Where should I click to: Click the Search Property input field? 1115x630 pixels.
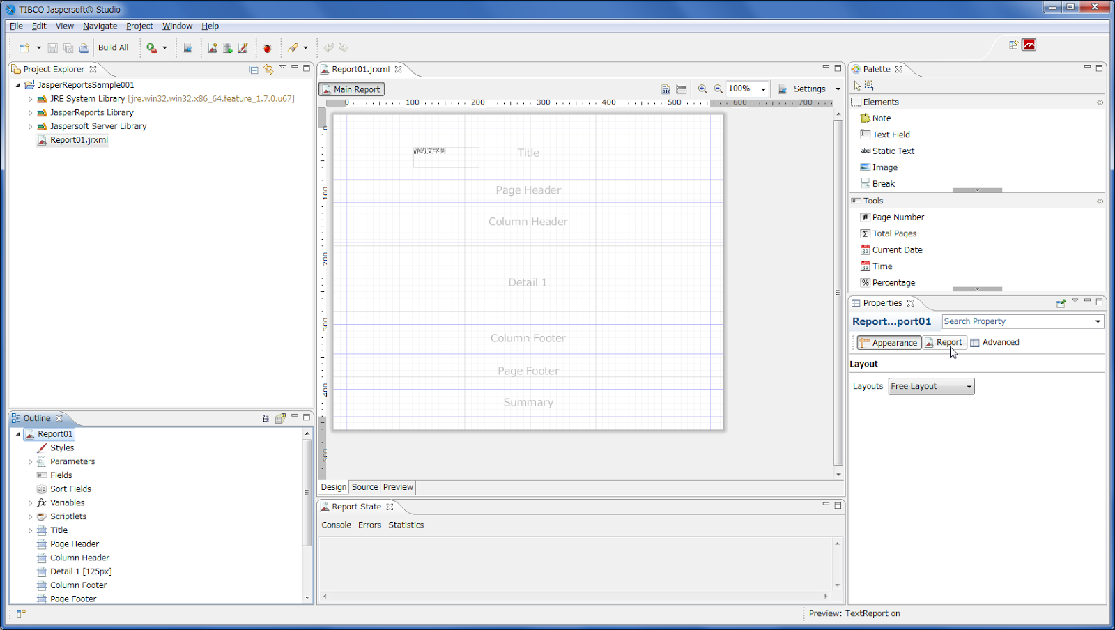[1017, 322]
